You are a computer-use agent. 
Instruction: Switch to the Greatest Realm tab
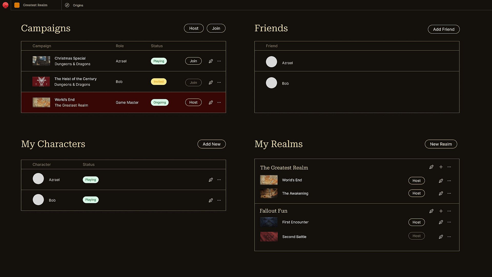click(35, 5)
